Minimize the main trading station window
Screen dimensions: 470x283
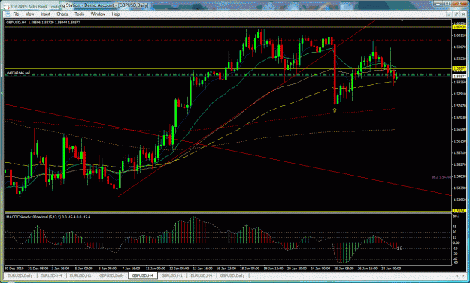point(438,3)
